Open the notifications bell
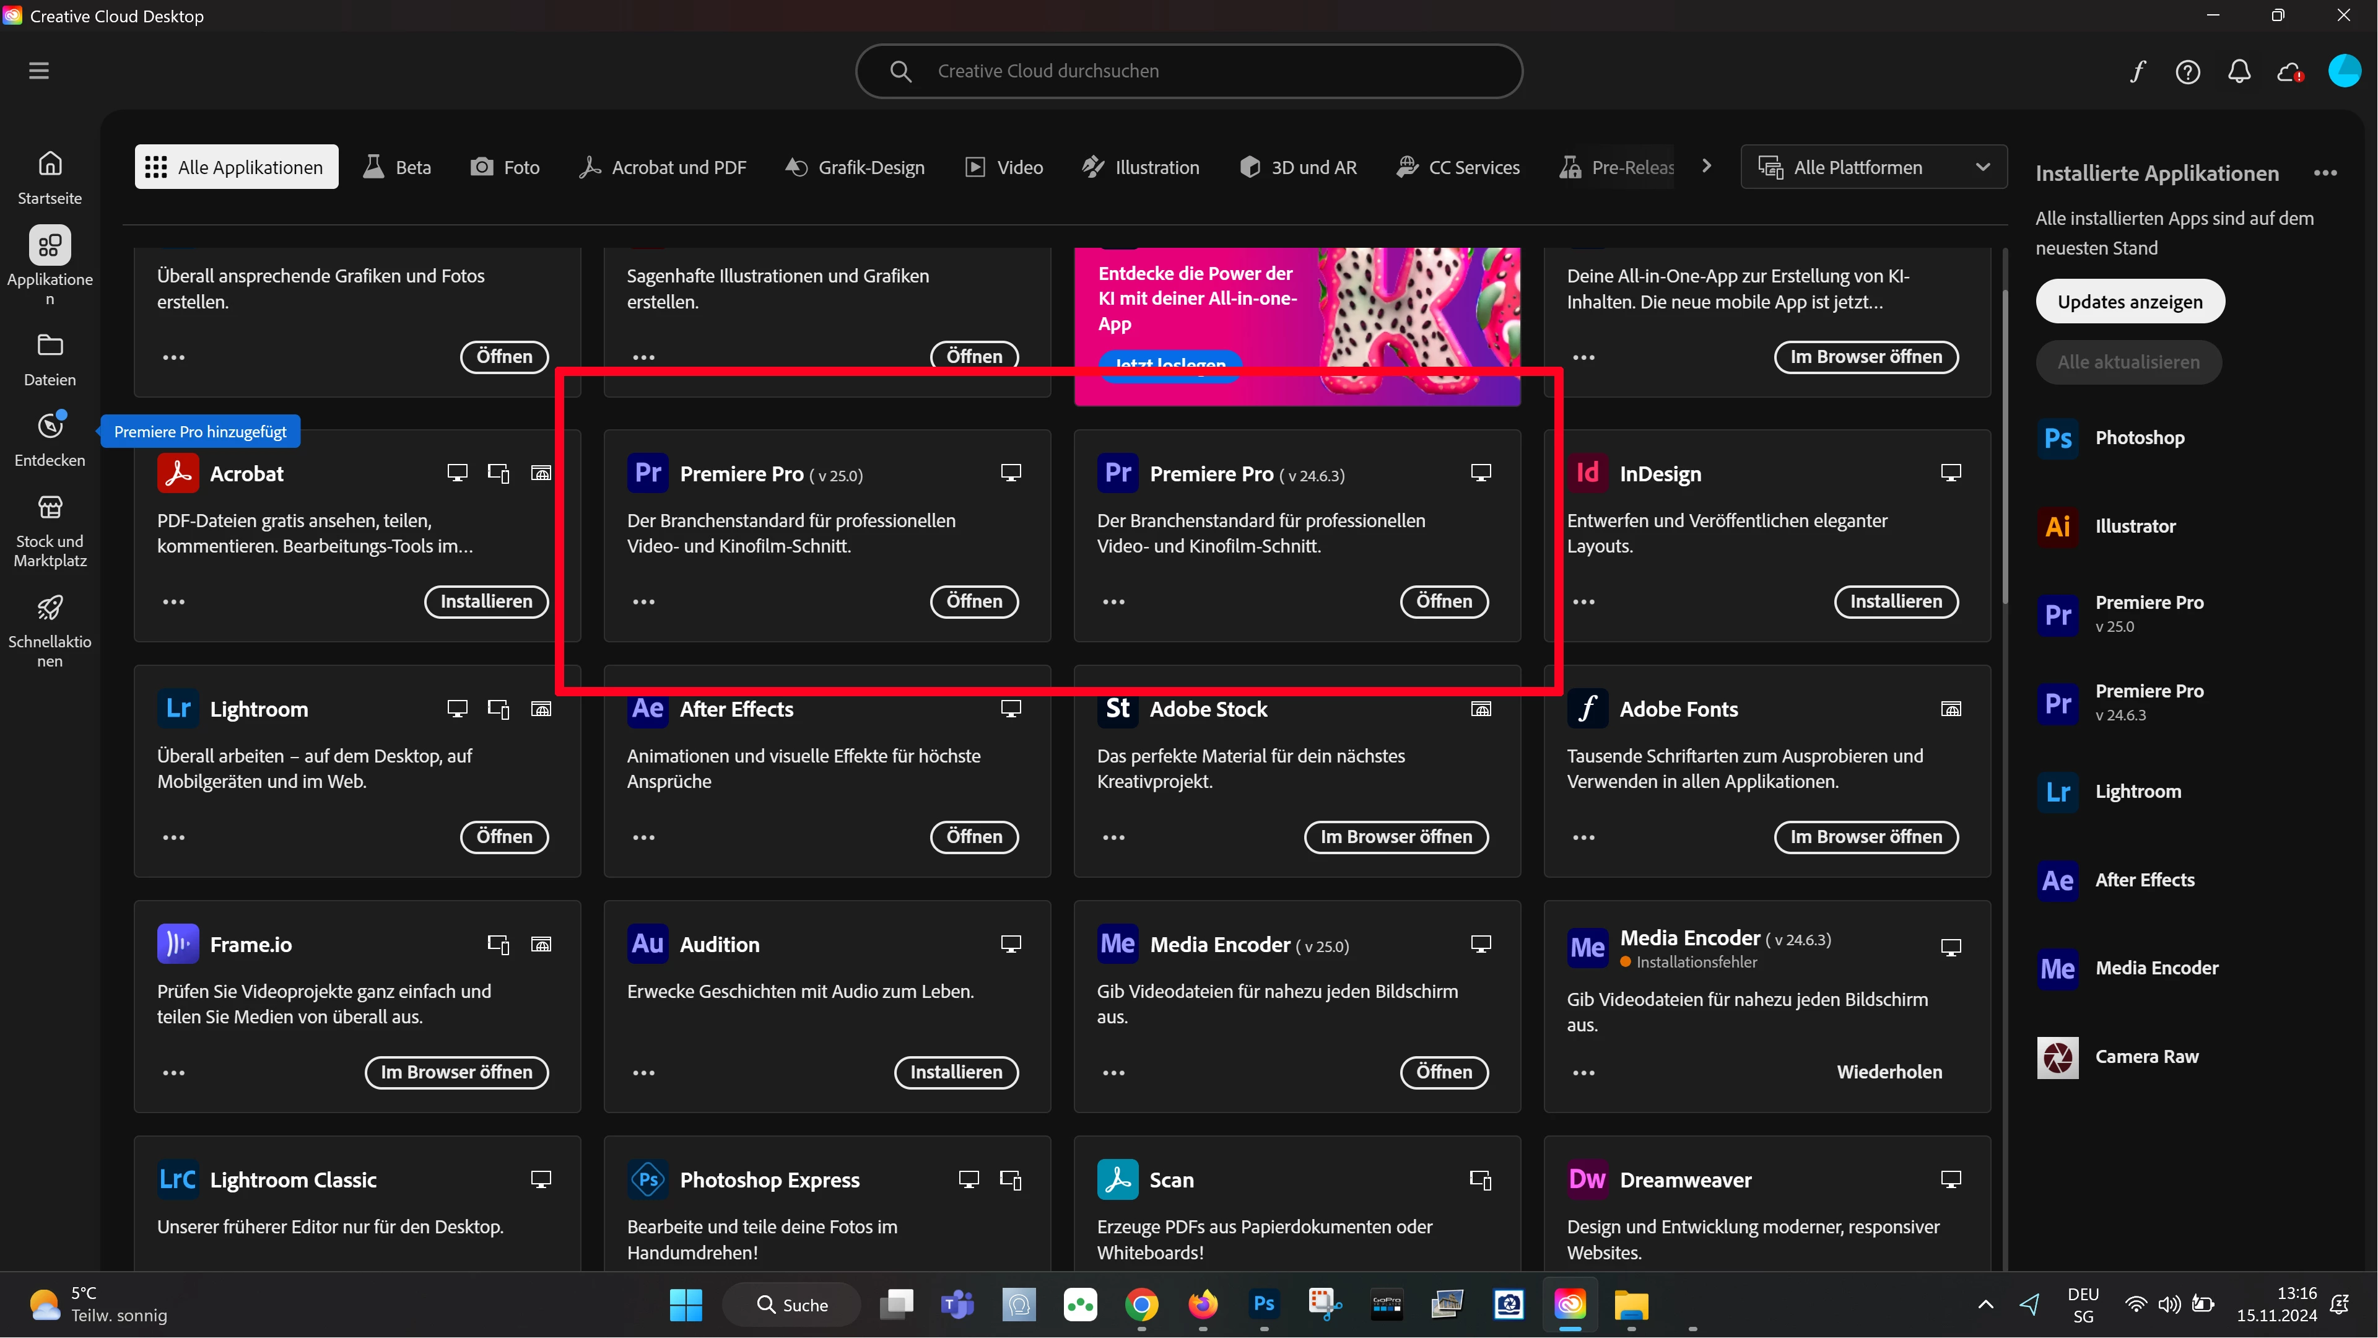 pyautogui.click(x=2239, y=71)
